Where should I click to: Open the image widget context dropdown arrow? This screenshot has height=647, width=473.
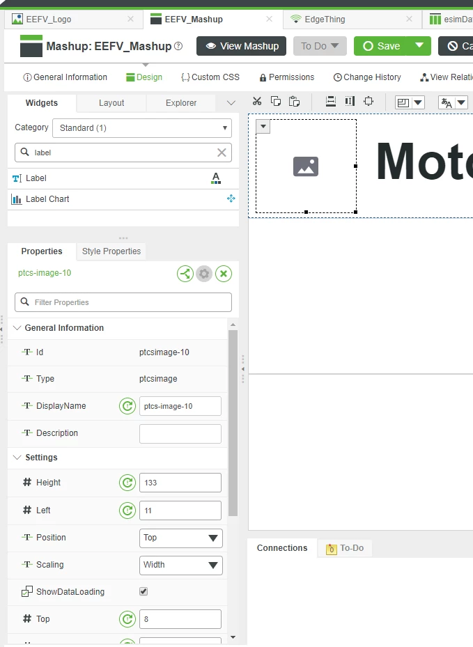263,126
